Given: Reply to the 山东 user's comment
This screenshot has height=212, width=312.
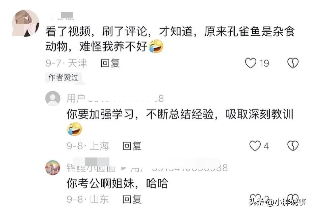Looking at the screenshot, I should pos(132,199).
